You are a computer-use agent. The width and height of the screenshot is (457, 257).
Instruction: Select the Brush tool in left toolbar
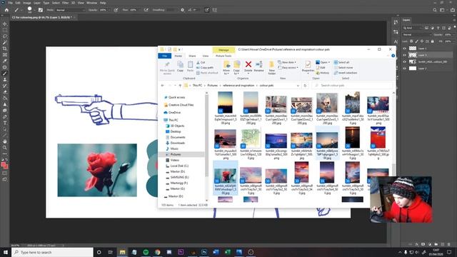(5, 74)
